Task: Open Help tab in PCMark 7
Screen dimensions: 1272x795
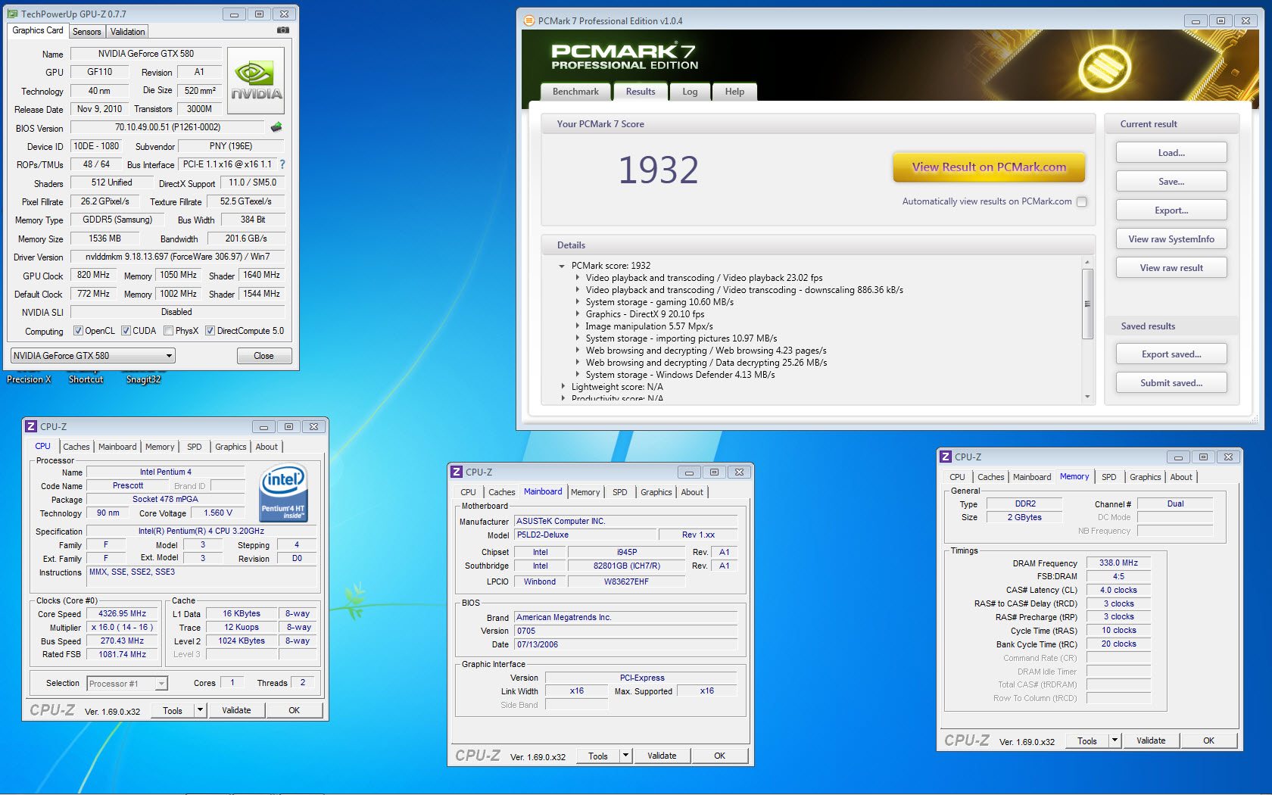Action: point(734,92)
